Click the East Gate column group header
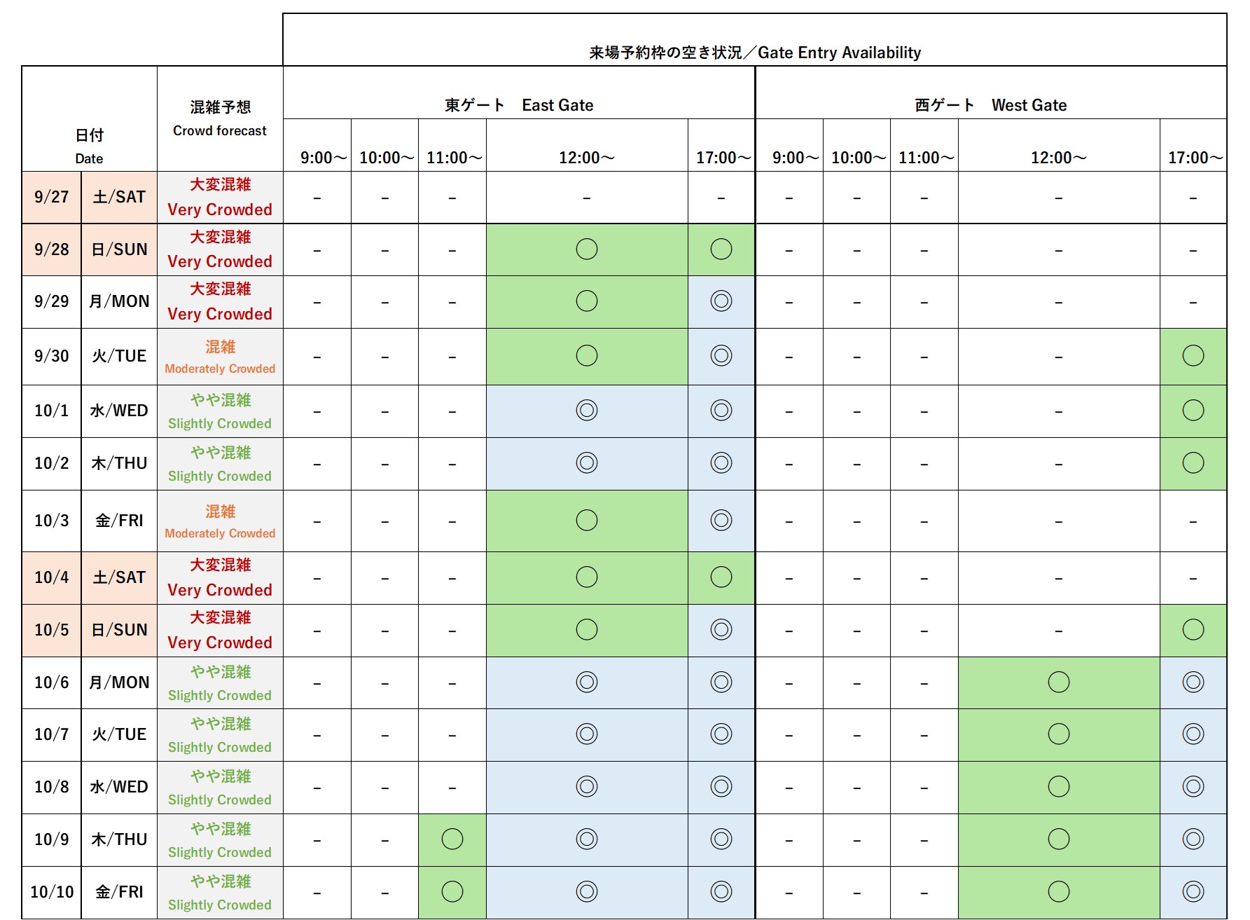 (519, 105)
